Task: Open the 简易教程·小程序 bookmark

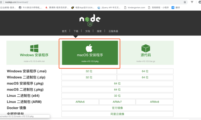Action: click(x=158, y=8)
